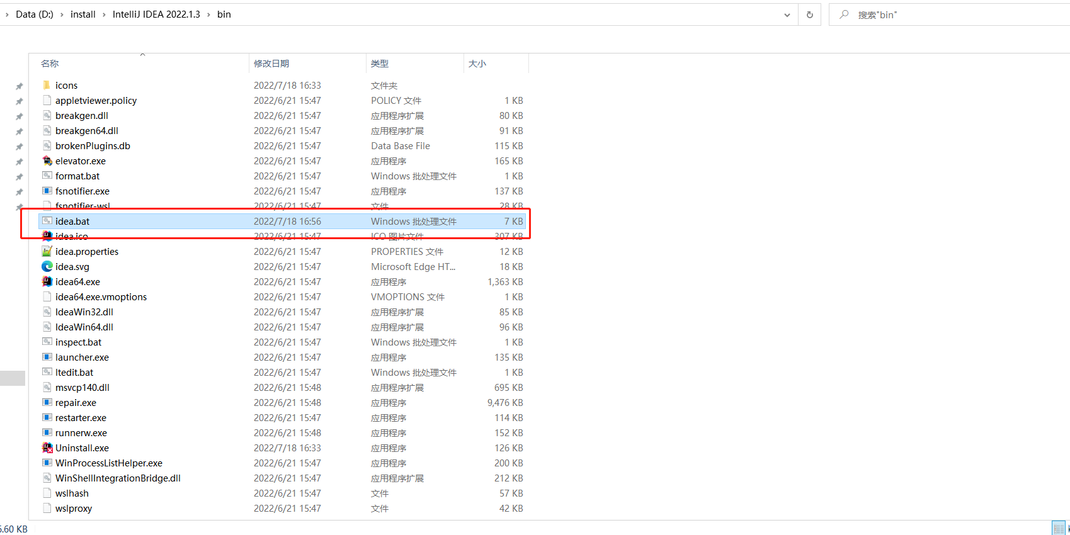Viewport: 1070px width, 535px height.
Task: Click the icons folder icon
Action: click(47, 85)
